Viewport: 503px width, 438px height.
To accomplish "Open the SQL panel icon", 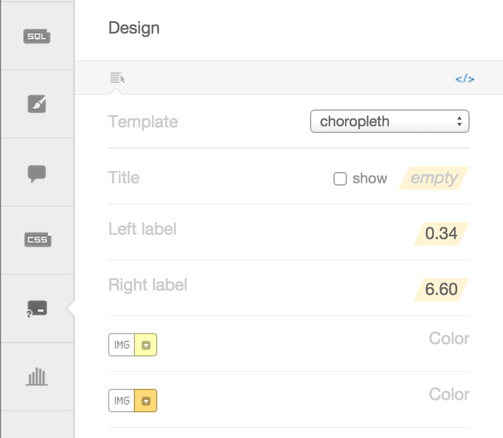I will point(37,37).
